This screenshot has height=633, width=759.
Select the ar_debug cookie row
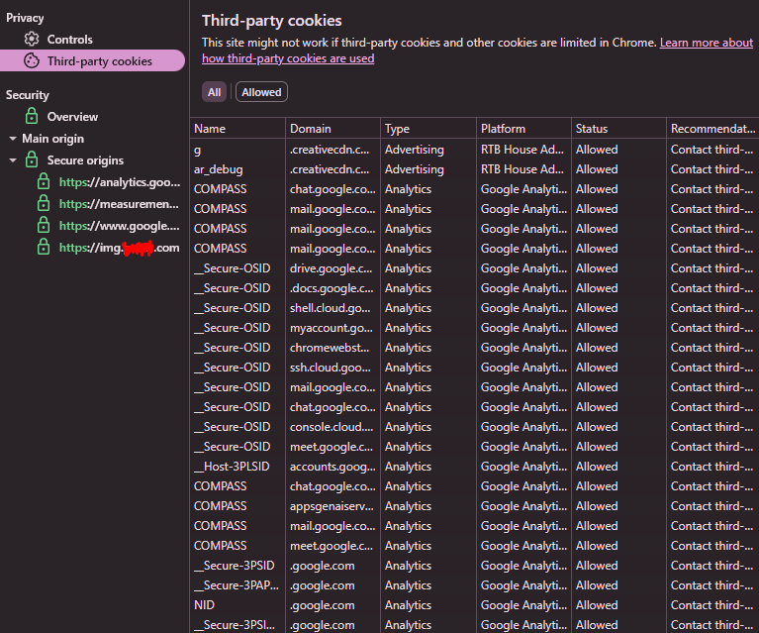[x=474, y=169]
